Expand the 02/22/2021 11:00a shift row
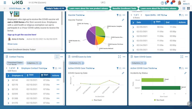 click(133, 32)
